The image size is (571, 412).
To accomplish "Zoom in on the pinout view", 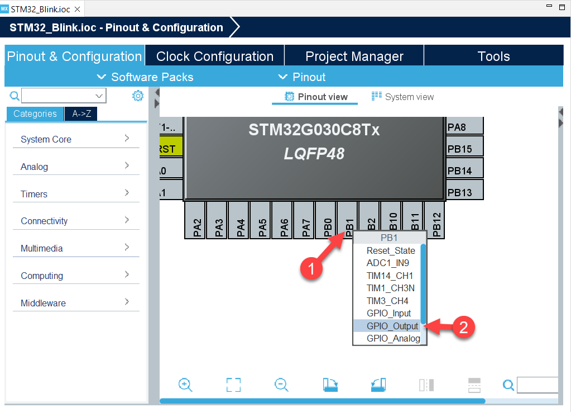I will click(x=185, y=385).
